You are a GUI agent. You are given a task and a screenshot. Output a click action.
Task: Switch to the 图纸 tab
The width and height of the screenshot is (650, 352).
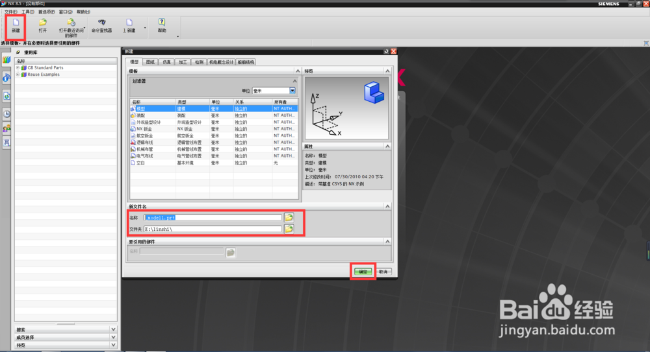pyautogui.click(x=151, y=62)
